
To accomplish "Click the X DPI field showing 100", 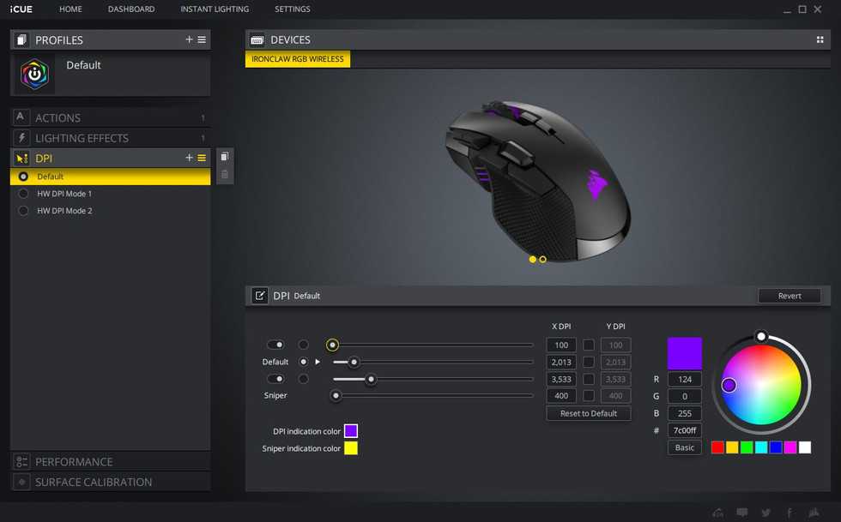I will [x=561, y=345].
